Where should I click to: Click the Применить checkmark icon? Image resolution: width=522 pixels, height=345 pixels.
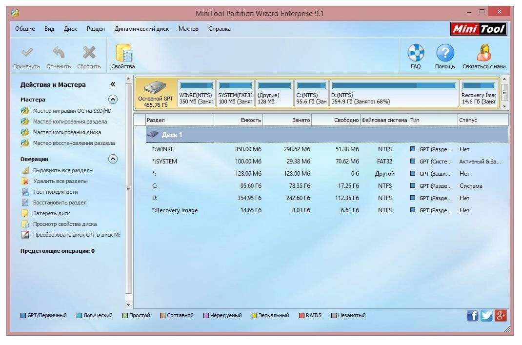tap(27, 53)
